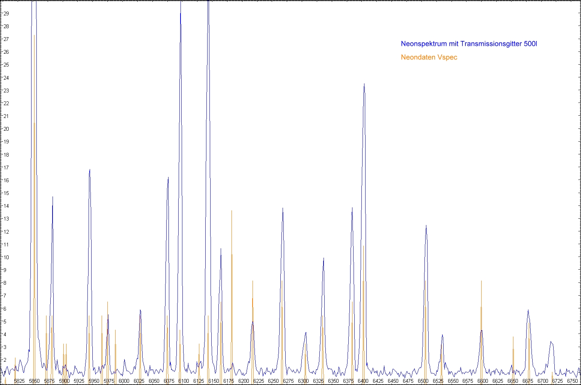Screen dimensions: 581x385
Task: Click the blue peak tip near 5880
Action: coord(53,196)
